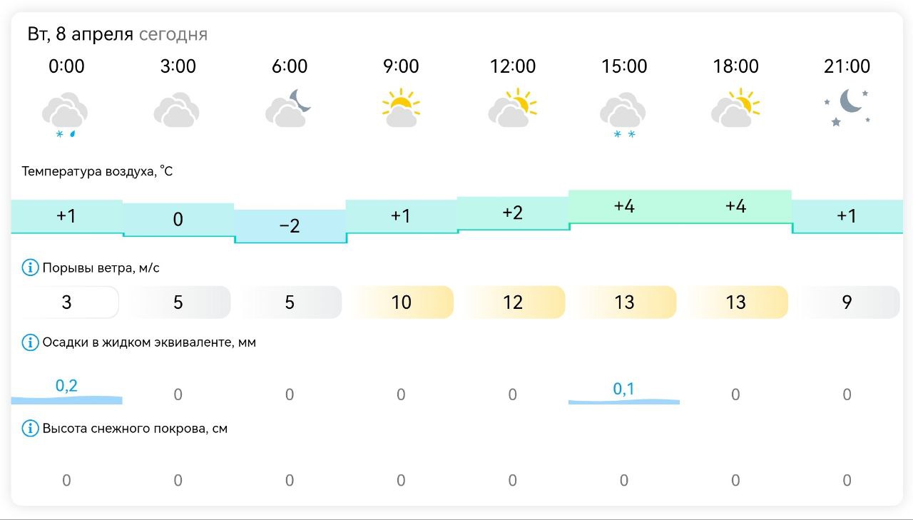
Task: Click the Вт, 8 апреля сегодня heading
Action: [x=117, y=34]
